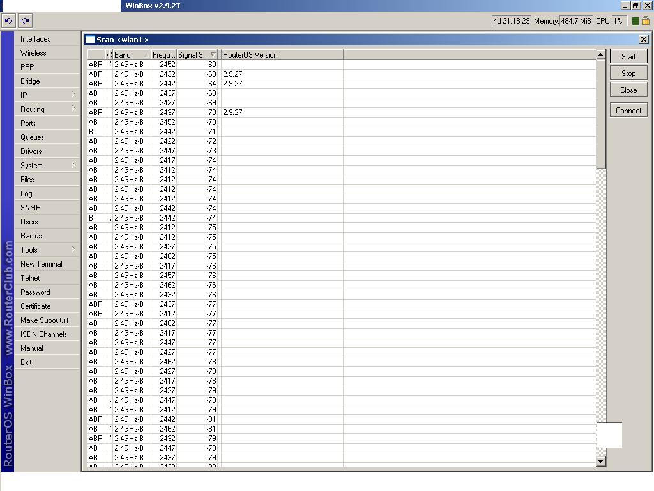Click the Scan window title icon
The height and width of the screenshot is (491, 654).
click(89, 40)
